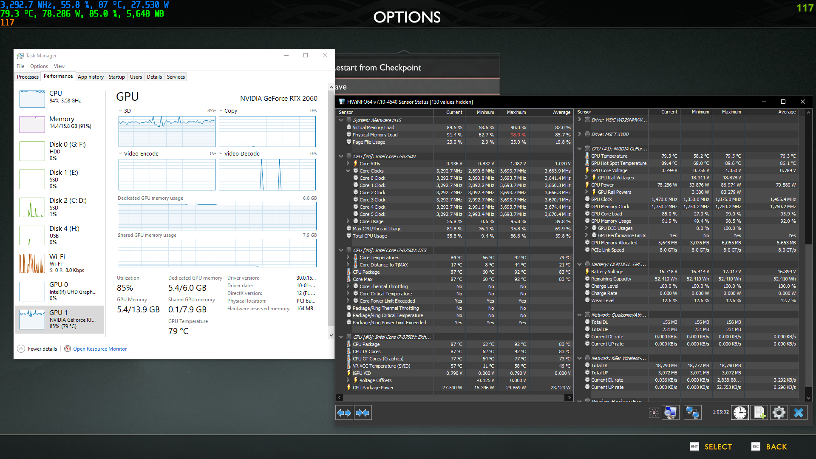Click HWiNFO horizontal scrollbar in left pane
The image size is (816, 459).
(454, 398)
